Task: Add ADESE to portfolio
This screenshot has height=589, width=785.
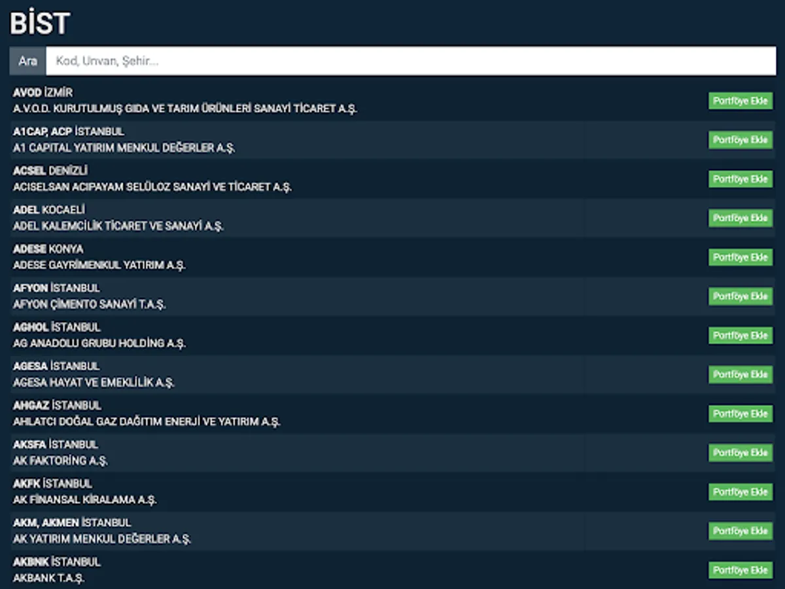Action: click(x=741, y=257)
